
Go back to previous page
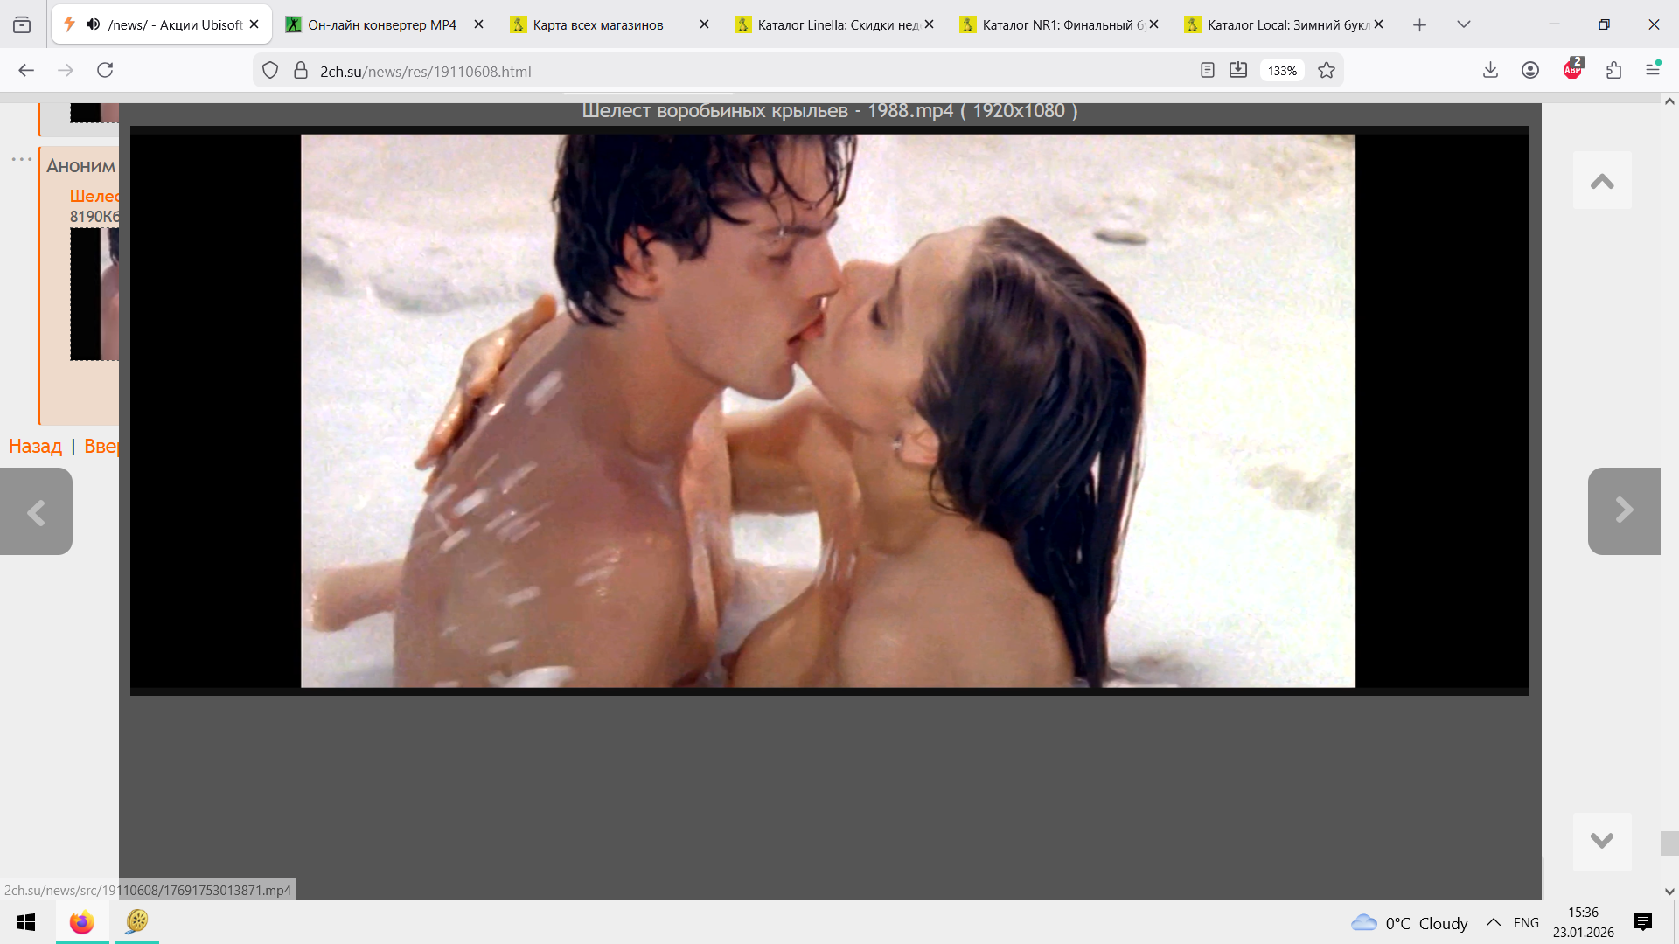(26, 70)
